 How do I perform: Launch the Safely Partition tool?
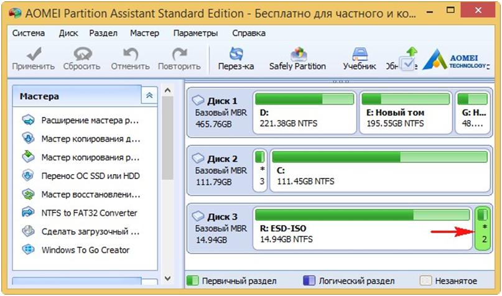click(x=298, y=53)
